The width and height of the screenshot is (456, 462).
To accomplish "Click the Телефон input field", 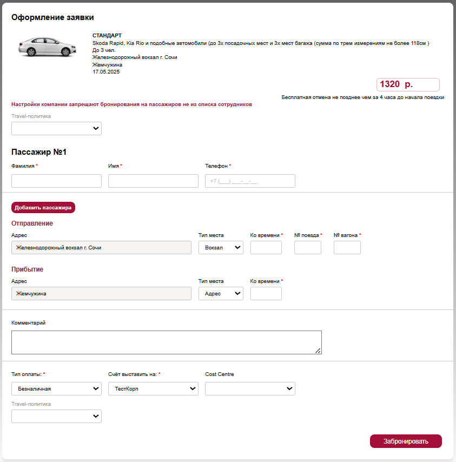I will [x=250, y=181].
